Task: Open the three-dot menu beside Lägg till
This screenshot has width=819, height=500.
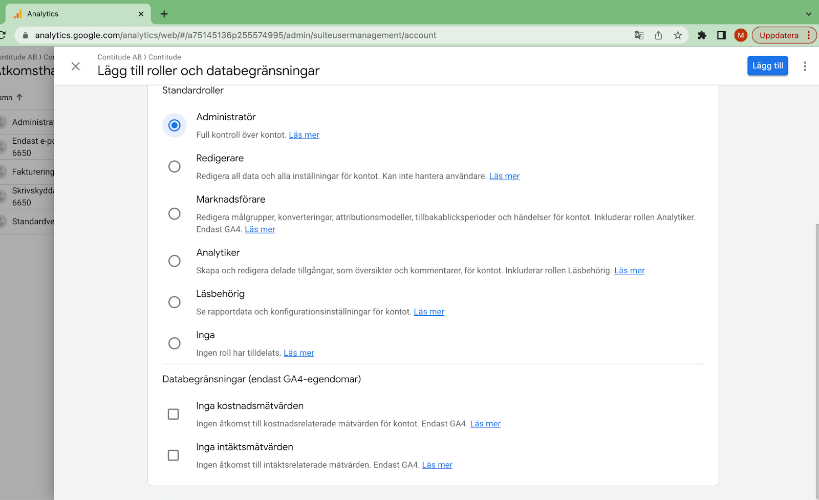Action: point(805,66)
